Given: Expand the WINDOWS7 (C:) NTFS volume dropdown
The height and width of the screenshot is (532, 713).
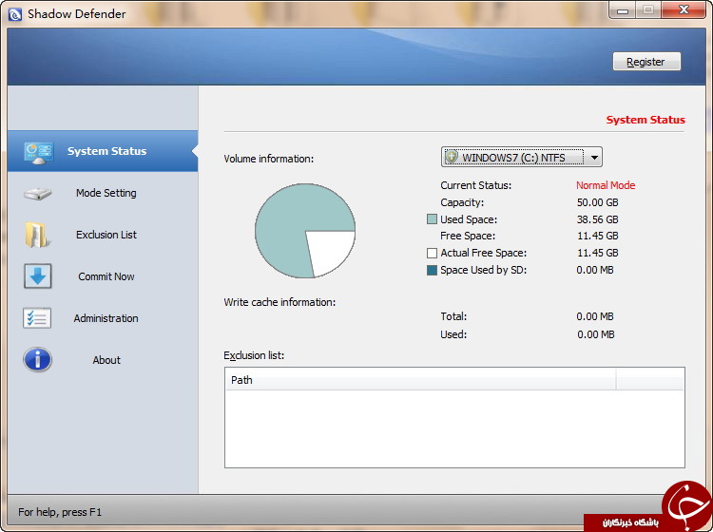Looking at the screenshot, I should (522, 157).
